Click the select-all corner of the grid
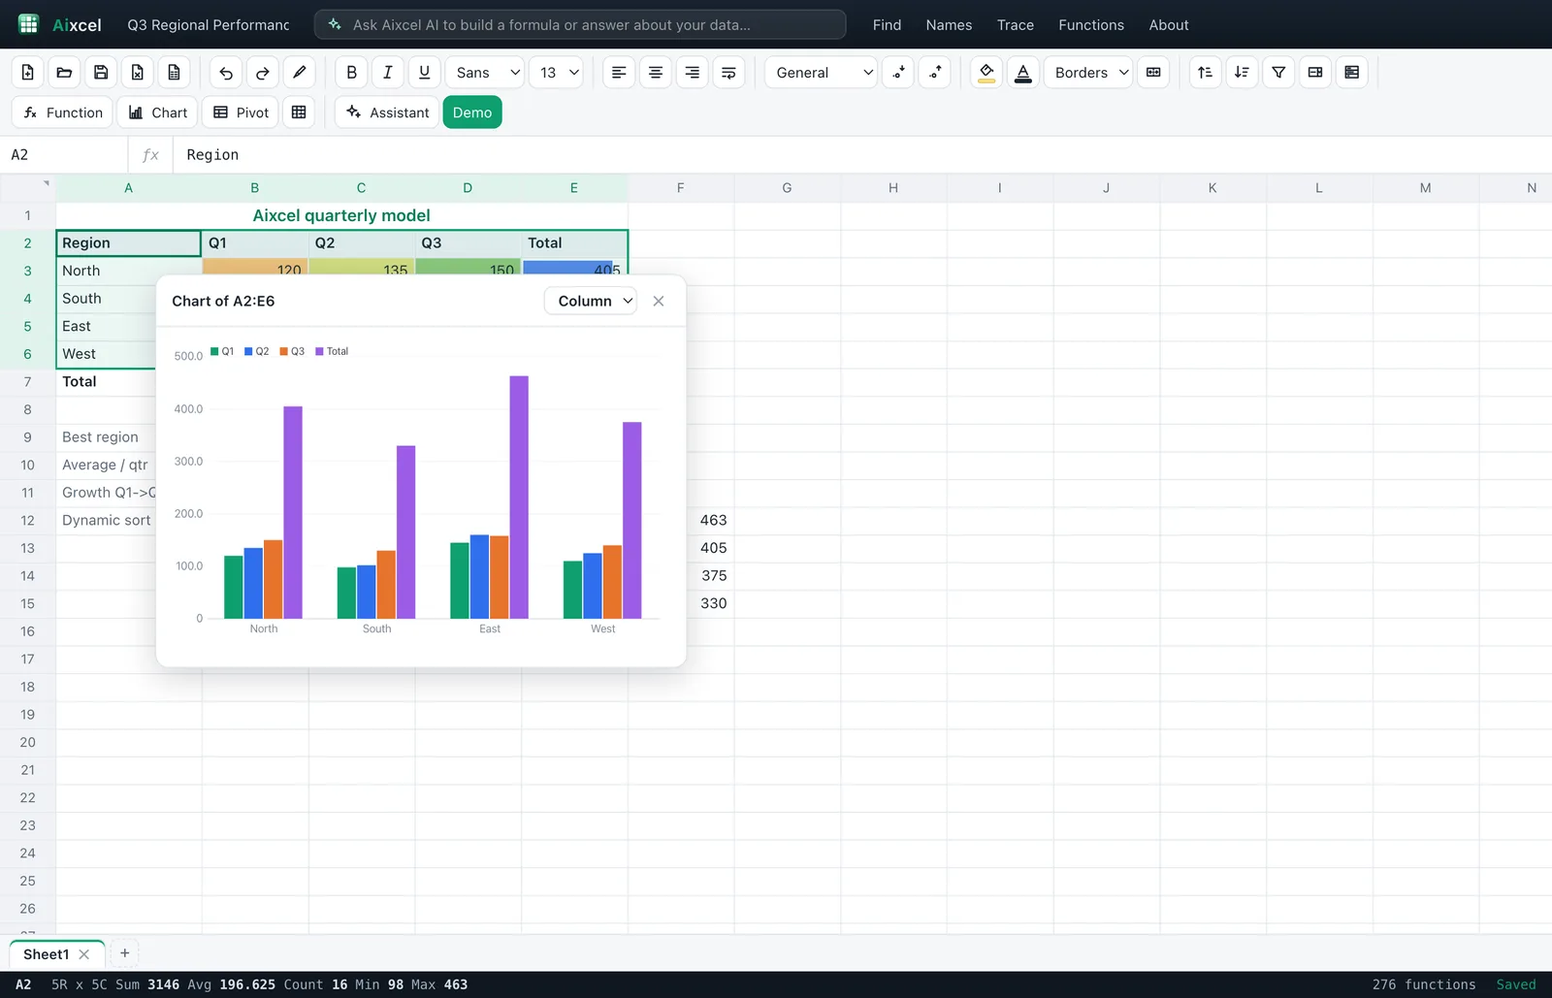Screen dimensions: 1552x998 27,188
